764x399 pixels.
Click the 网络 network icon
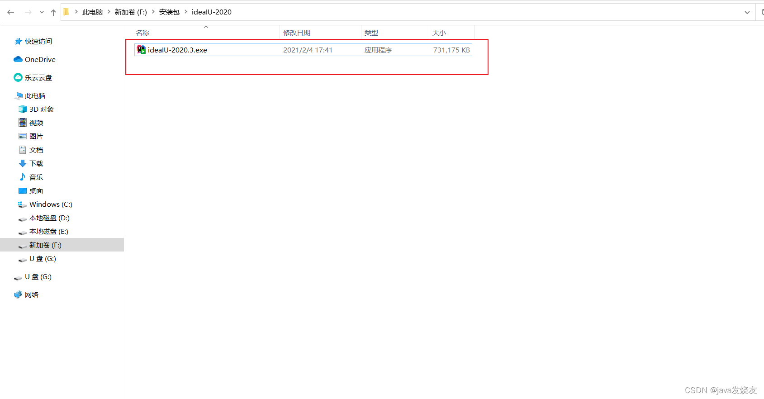click(18, 294)
